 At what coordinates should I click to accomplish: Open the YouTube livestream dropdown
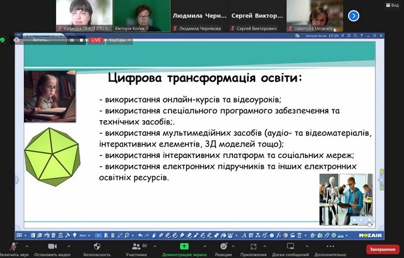119,40
